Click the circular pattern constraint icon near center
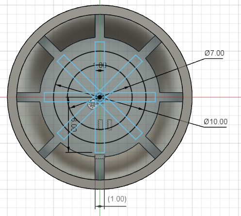 click(x=92, y=105)
